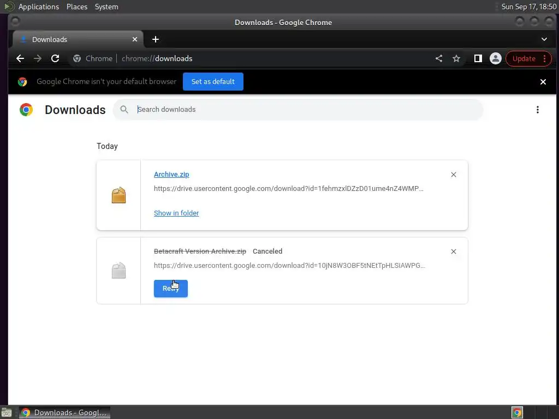Click the Archive.zip package file icon

(118, 195)
